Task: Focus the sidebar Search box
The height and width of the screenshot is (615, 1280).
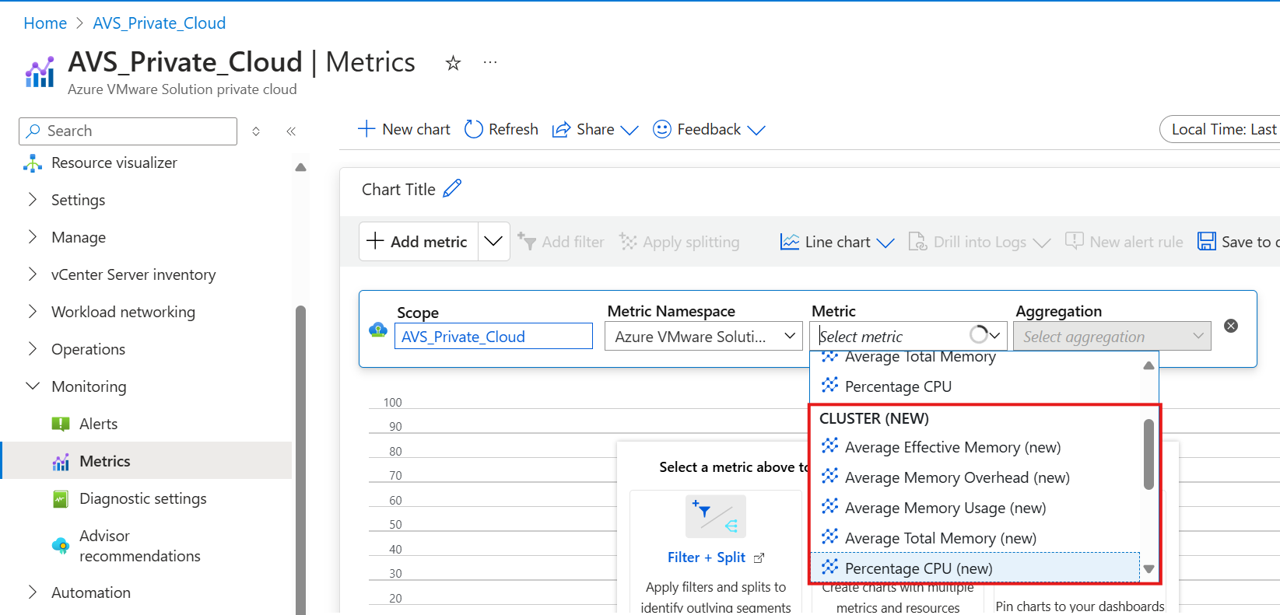Action: pos(128,131)
